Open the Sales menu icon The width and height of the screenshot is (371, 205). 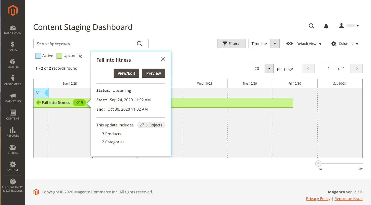[x=12, y=47]
